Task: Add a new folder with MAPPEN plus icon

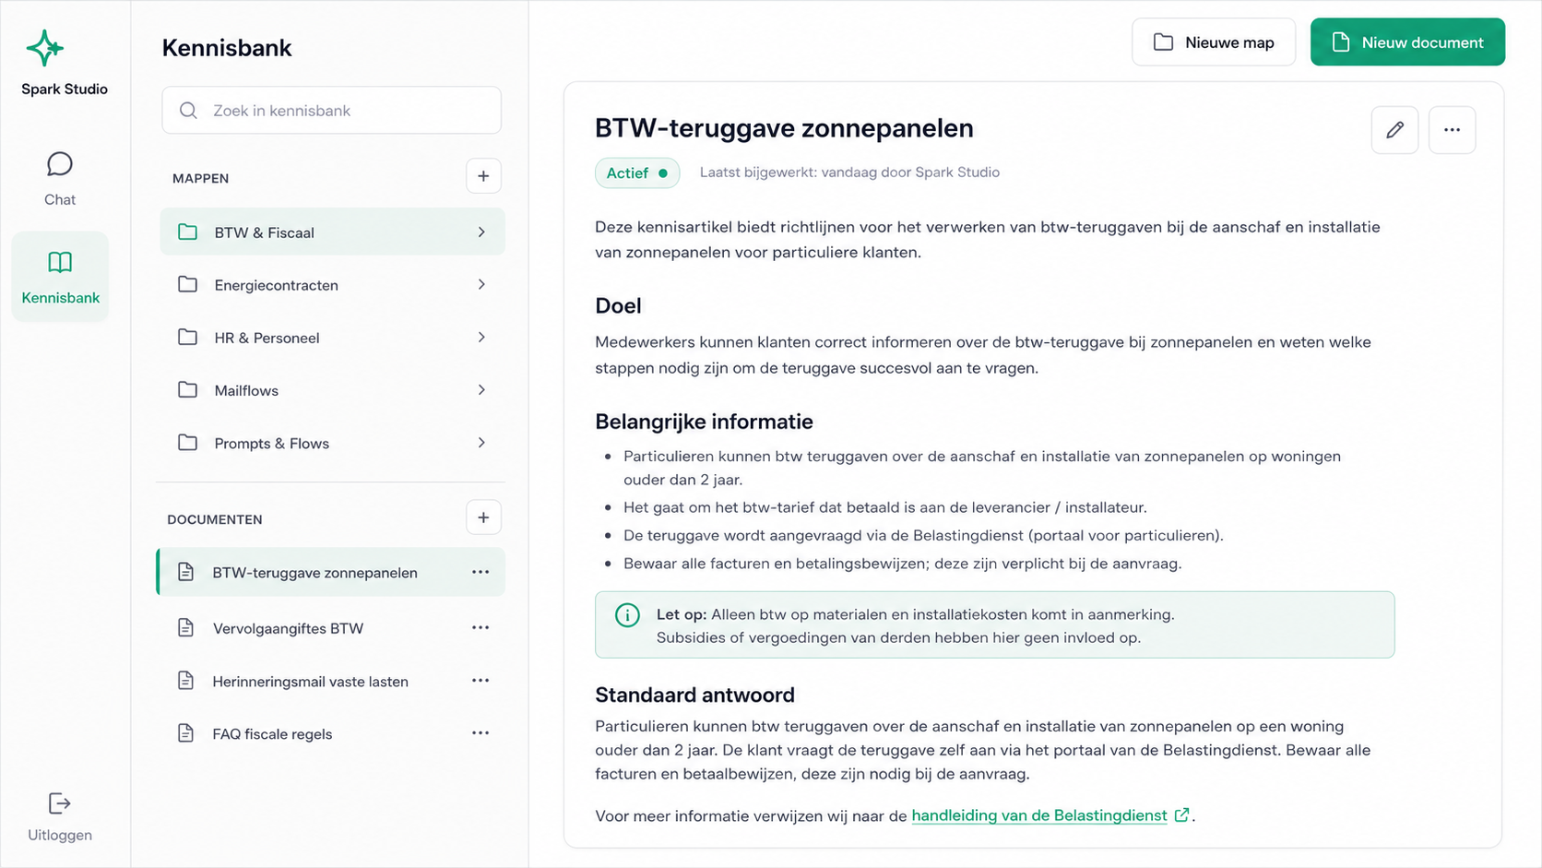Action: pyautogui.click(x=483, y=176)
